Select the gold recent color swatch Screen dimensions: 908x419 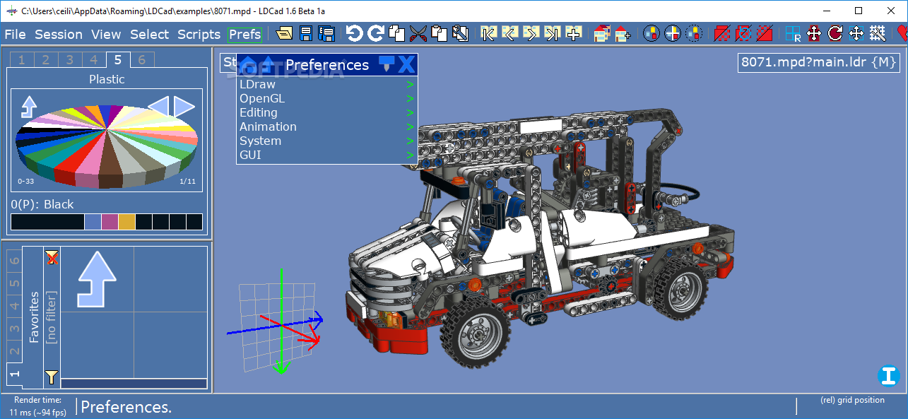pos(126,222)
